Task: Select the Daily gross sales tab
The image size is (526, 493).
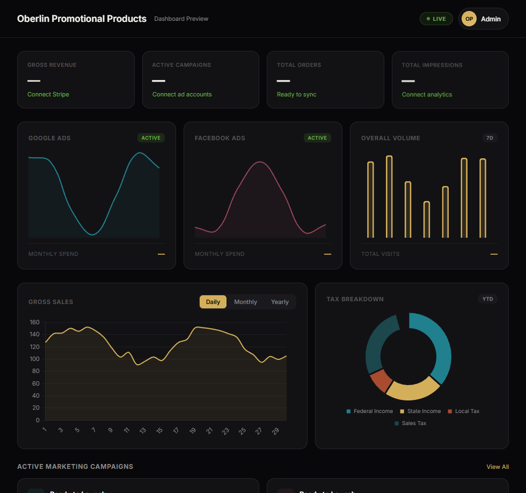Action: click(x=213, y=302)
